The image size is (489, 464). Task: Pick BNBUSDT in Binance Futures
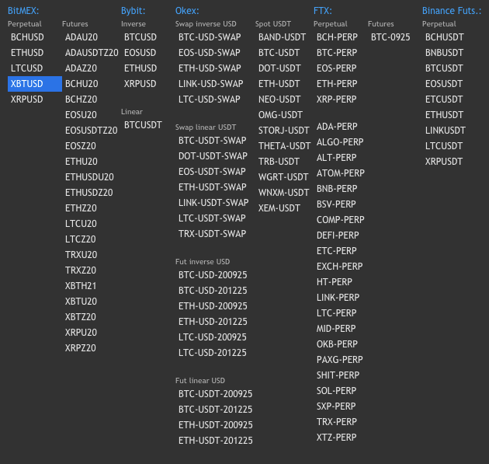pyautogui.click(x=444, y=53)
